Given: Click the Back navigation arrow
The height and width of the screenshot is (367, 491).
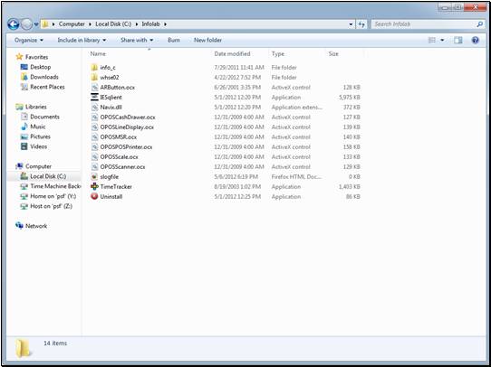Looking at the screenshot, I should pyautogui.click(x=14, y=24).
